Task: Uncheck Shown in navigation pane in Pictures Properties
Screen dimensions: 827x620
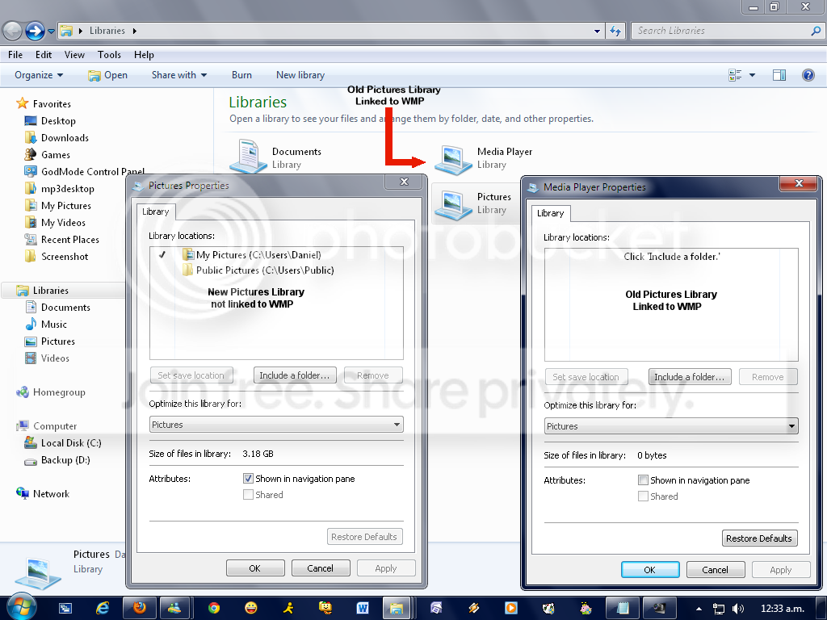Action: pyautogui.click(x=248, y=478)
